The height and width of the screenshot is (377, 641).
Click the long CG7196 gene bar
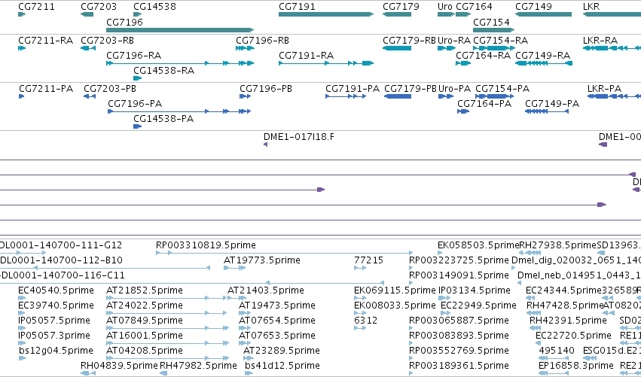[180, 30]
